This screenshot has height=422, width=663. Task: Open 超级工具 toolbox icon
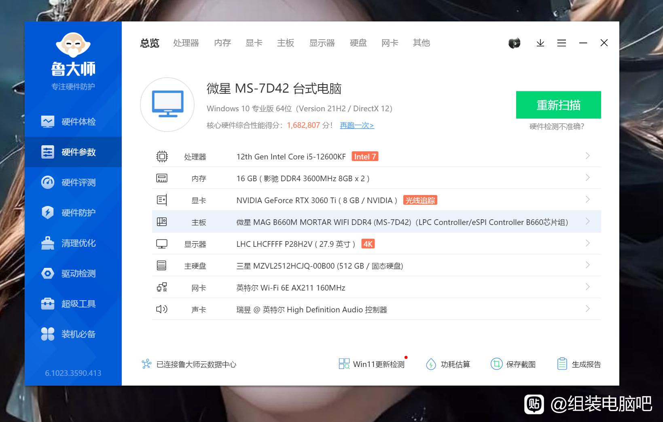(x=48, y=303)
